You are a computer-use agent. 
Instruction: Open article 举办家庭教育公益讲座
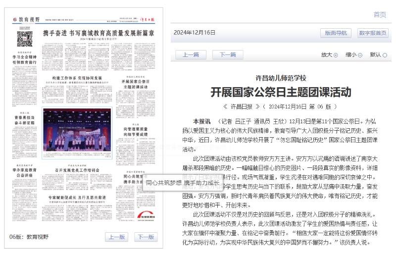coord(25,171)
